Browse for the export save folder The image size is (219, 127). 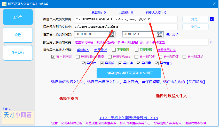coord(195,27)
